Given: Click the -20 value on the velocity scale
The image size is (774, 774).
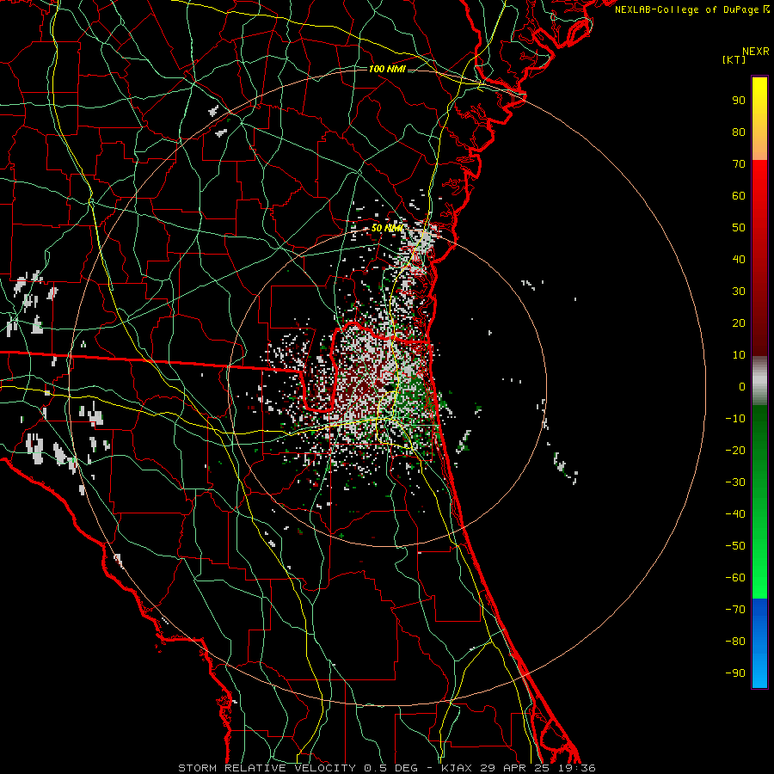Looking at the screenshot, I should pos(735,450).
